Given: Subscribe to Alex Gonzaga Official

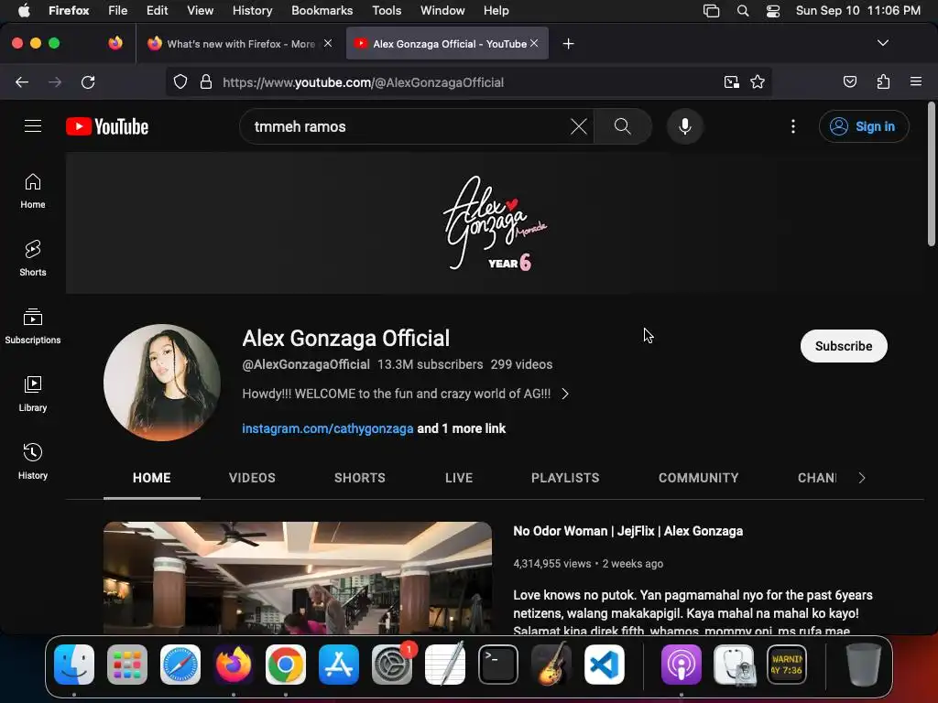Looking at the screenshot, I should tap(844, 346).
